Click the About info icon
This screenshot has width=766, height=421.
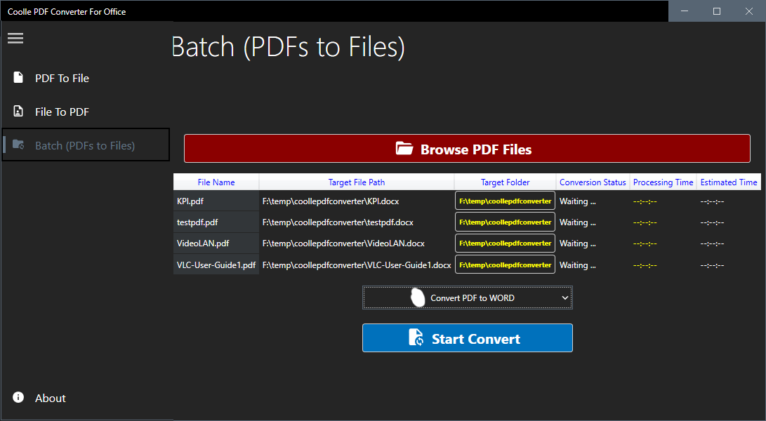click(x=18, y=398)
